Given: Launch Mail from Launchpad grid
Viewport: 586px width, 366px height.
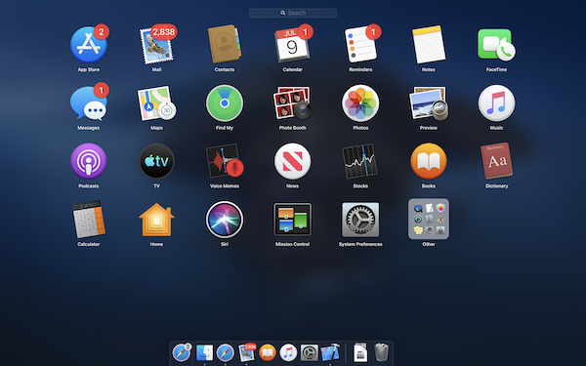Looking at the screenshot, I should coord(156,45).
